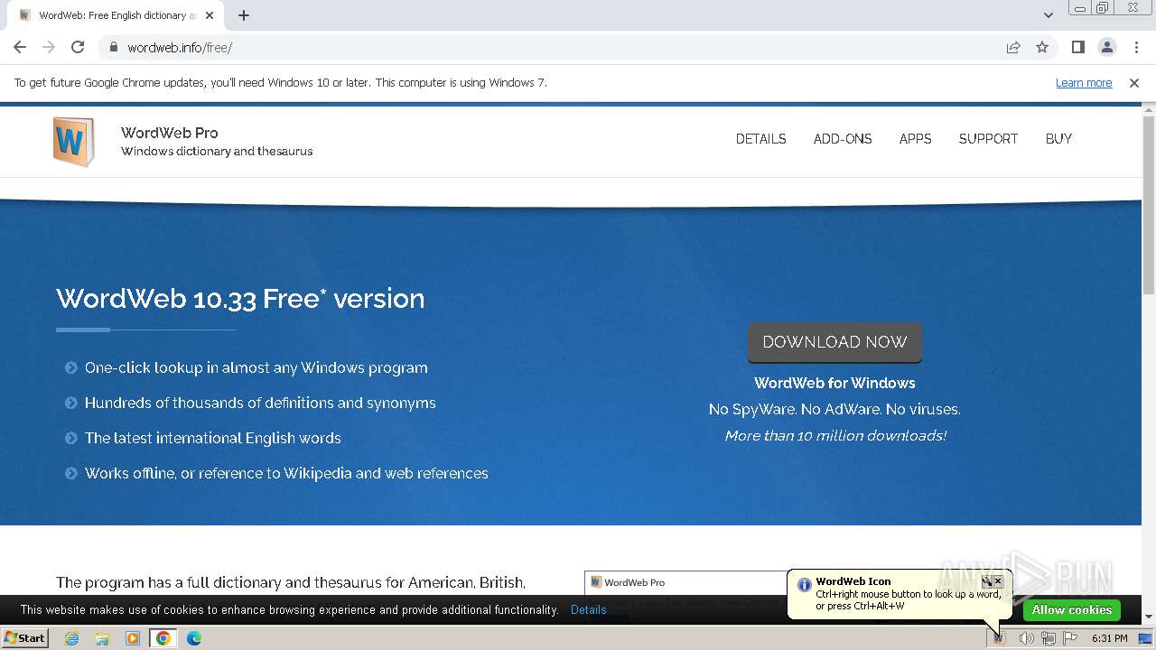Open the SUPPORT menu item
1156x650 pixels.
[988, 139]
